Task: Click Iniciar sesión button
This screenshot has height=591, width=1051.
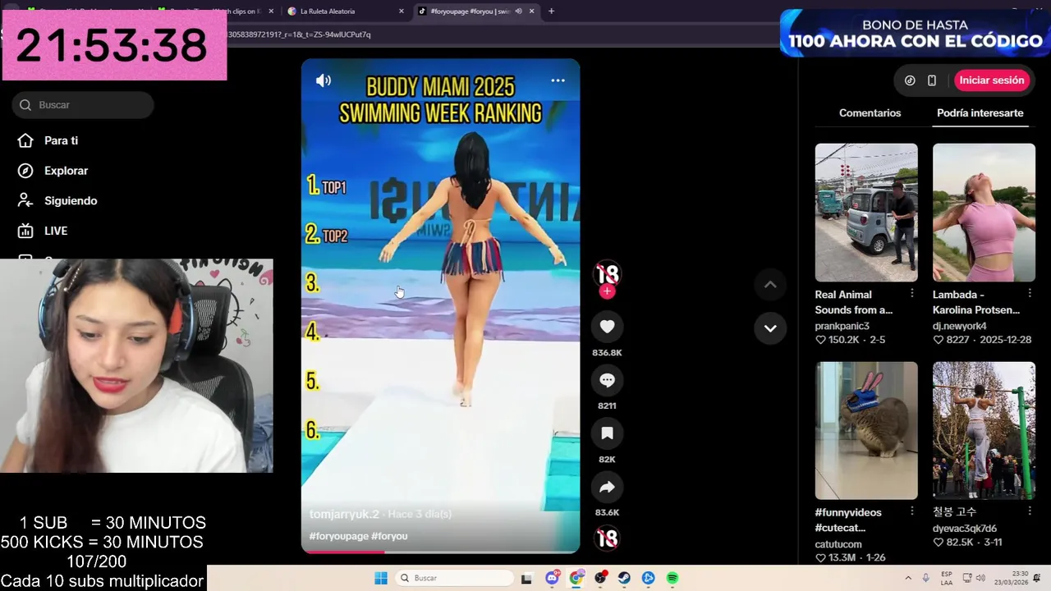Action: click(x=992, y=80)
